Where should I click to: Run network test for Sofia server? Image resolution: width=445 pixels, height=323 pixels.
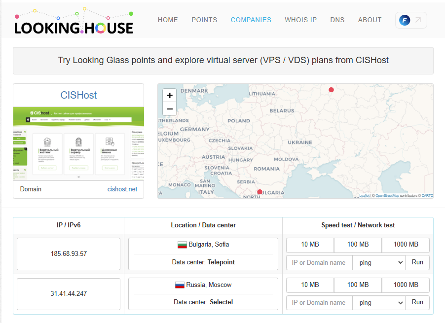(x=417, y=262)
